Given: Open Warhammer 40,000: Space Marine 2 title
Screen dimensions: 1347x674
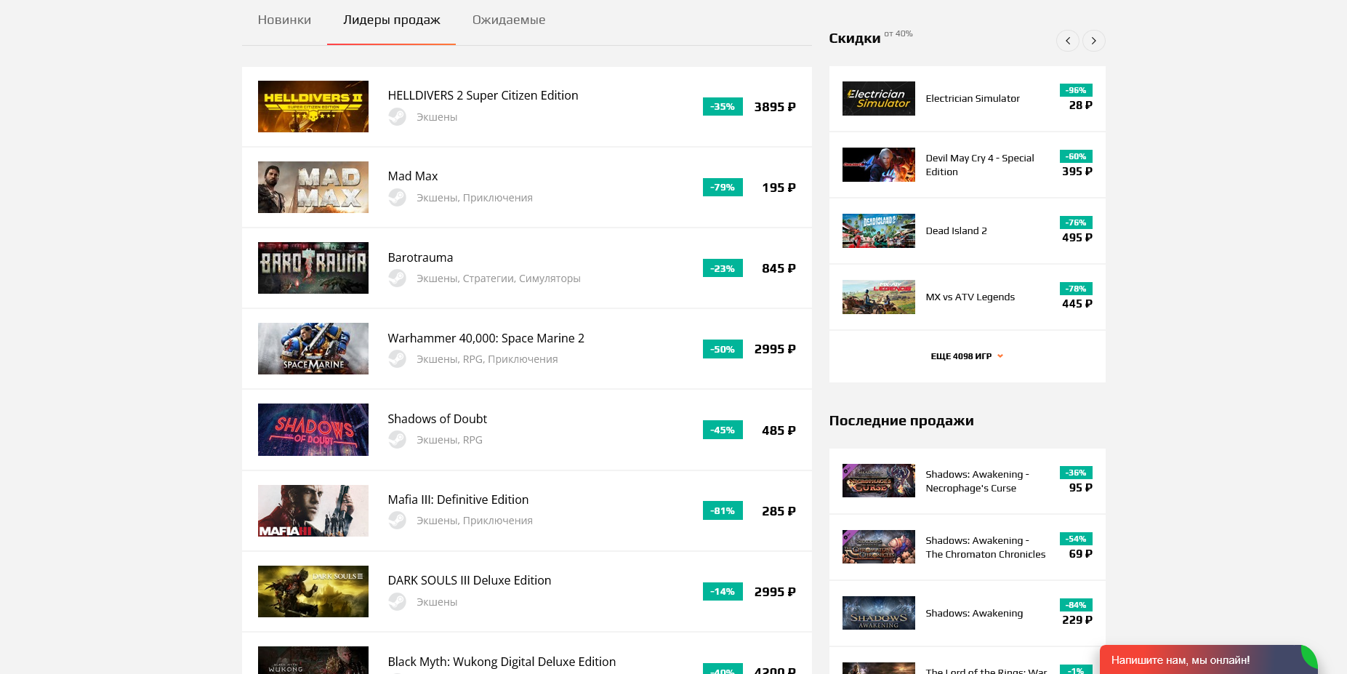Looking at the screenshot, I should tap(486, 338).
